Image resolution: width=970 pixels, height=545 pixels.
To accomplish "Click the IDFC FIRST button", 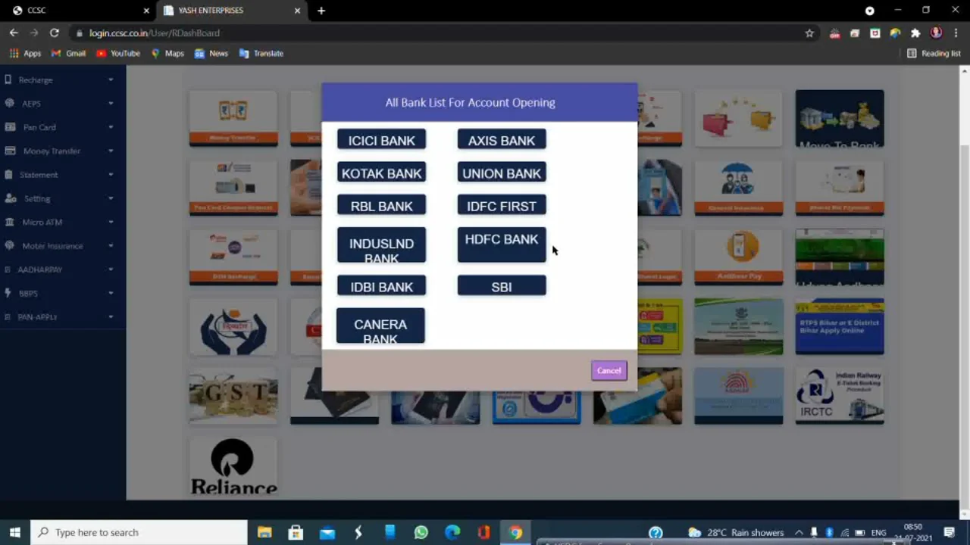I will (x=502, y=206).
